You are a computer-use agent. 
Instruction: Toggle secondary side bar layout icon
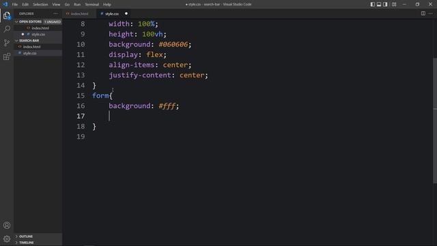click(x=385, y=4)
